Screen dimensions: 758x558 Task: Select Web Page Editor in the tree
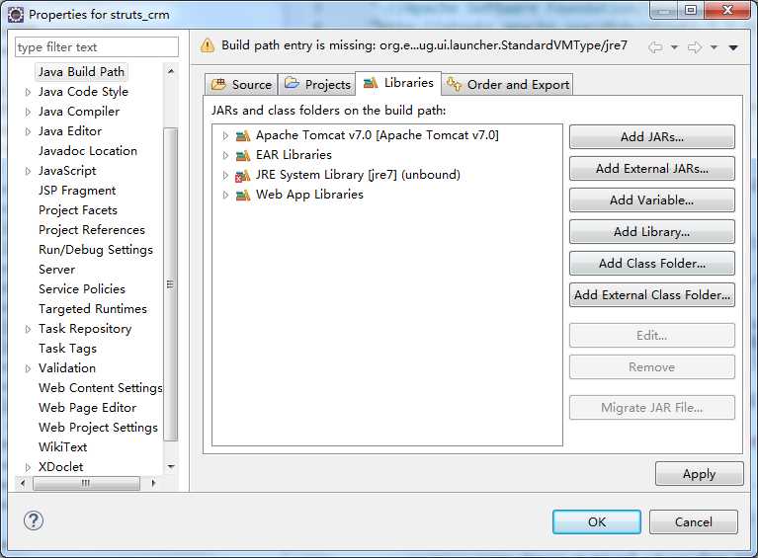click(87, 408)
